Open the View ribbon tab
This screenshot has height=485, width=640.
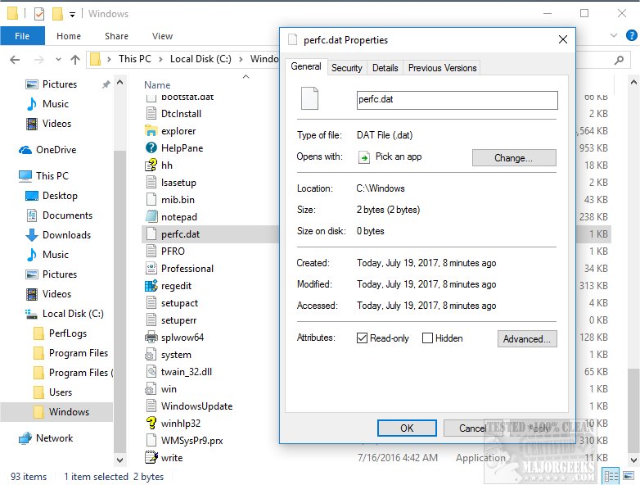[x=162, y=36]
